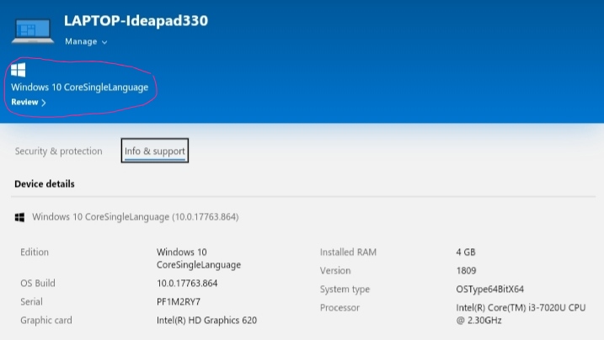The image size is (604, 340).
Task: Click the Version label
Action: tap(335, 271)
